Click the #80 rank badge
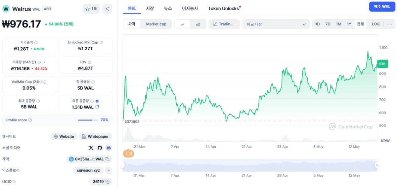The image size is (397, 187). click(47, 9)
